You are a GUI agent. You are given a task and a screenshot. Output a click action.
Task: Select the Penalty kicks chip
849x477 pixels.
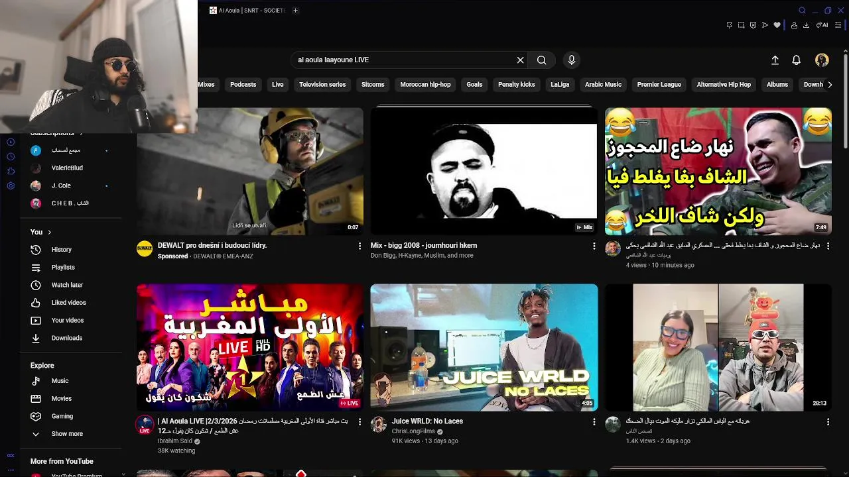pyautogui.click(x=517, y=85)
